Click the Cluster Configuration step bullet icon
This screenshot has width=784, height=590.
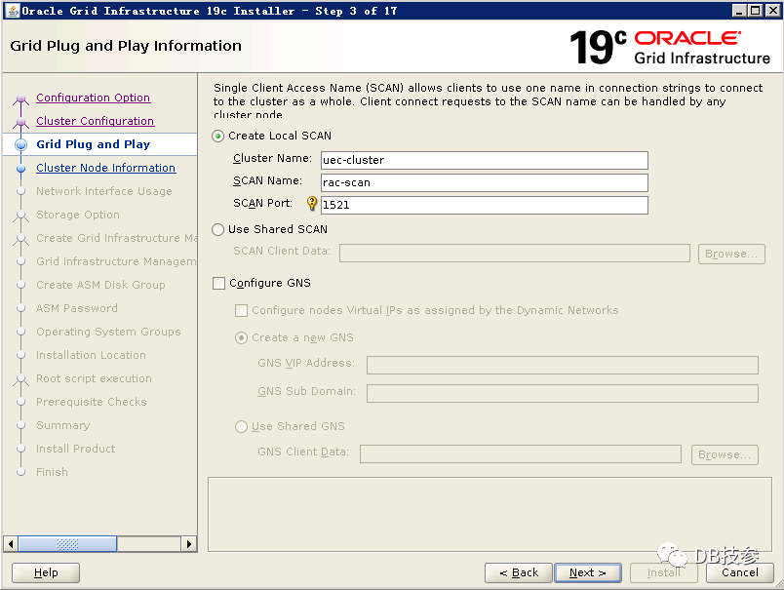[x=20, y=122]
